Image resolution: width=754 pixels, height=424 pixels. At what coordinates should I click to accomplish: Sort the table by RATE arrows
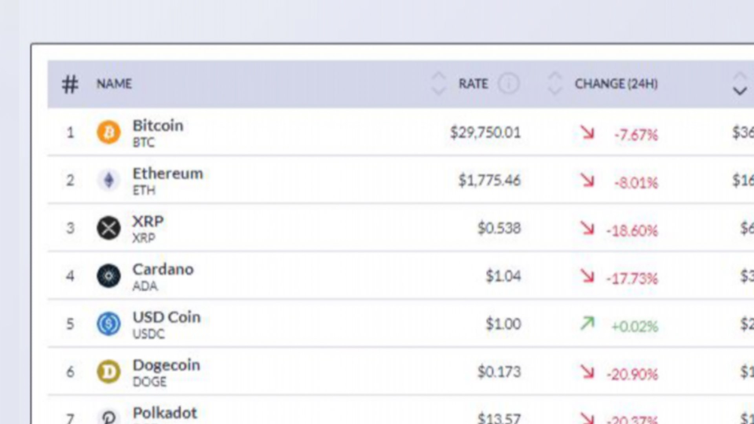click(x=438, y=84)
